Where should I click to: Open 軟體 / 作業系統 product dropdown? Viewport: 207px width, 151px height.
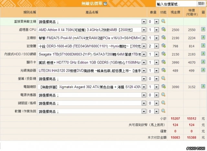click(x=92, y=111)
